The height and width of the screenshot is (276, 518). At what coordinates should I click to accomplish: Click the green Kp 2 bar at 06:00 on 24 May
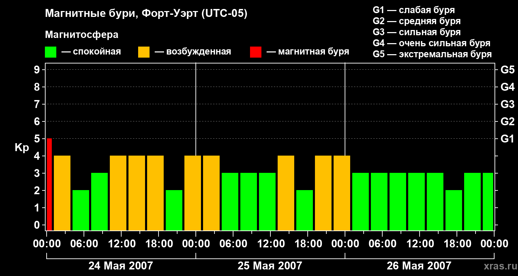[x=81, y=210]
